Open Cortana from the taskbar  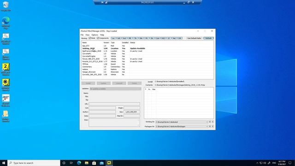pyautogui.click(x=64, y=163)
